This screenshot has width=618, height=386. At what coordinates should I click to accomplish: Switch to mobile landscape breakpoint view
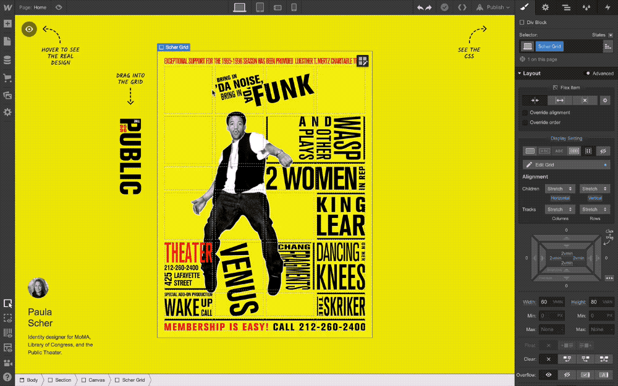point(277,7)
